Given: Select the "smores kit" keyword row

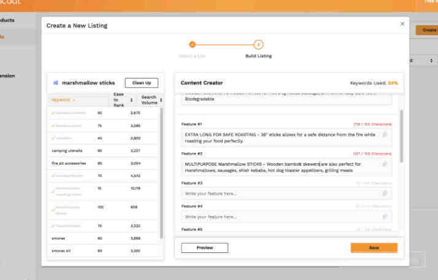Looking at the screenshot, I should (102, 251).
